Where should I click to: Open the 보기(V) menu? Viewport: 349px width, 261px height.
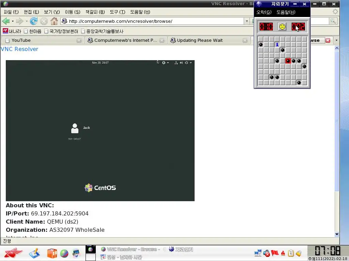coord(52,12)
